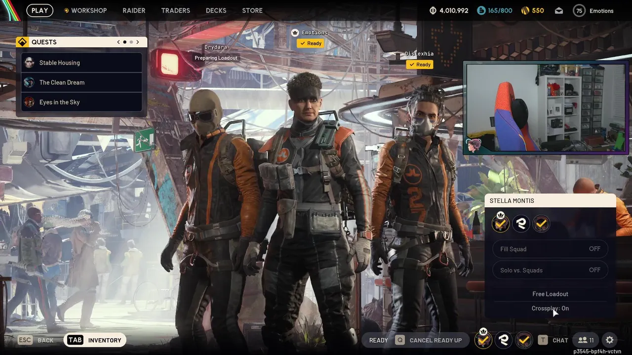Click the READY button in bottom bar
The height and width of the screenshot is (355, 632).
click(x=379, y=340)
